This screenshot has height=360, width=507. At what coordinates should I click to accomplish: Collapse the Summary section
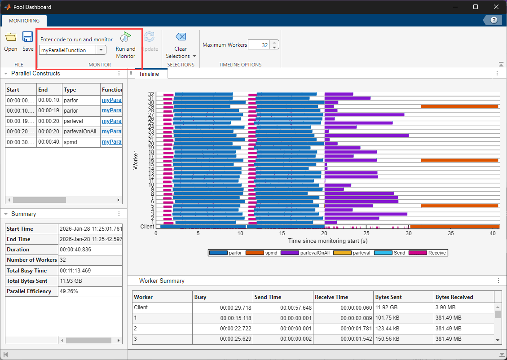[x=6, y=214]
